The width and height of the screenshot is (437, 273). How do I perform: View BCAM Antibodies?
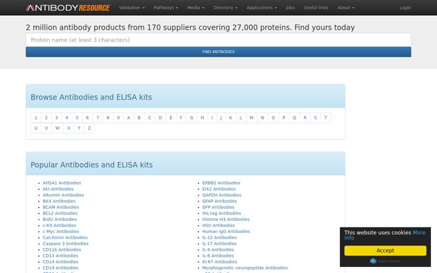pos(61,207)
